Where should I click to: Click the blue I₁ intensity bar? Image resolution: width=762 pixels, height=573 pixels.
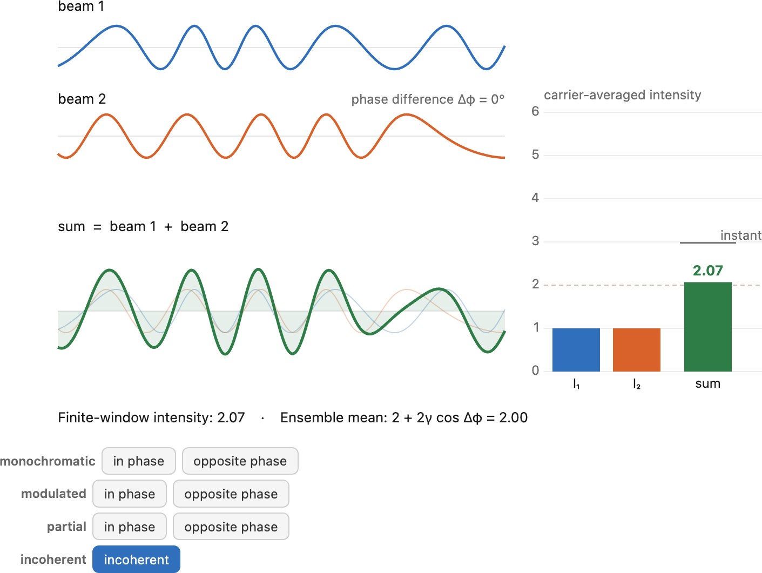coord(576,349)
